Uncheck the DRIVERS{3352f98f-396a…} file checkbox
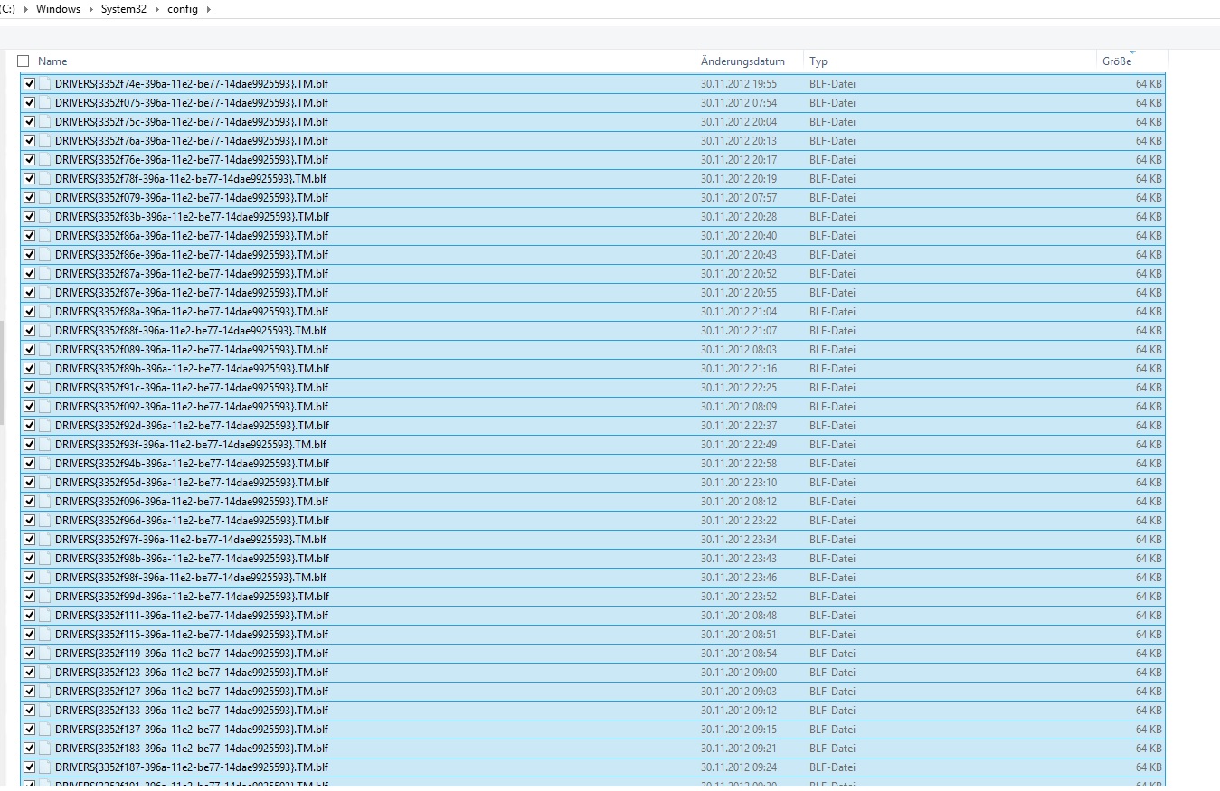Screen dimensions: 1220x791 [30, 578]
